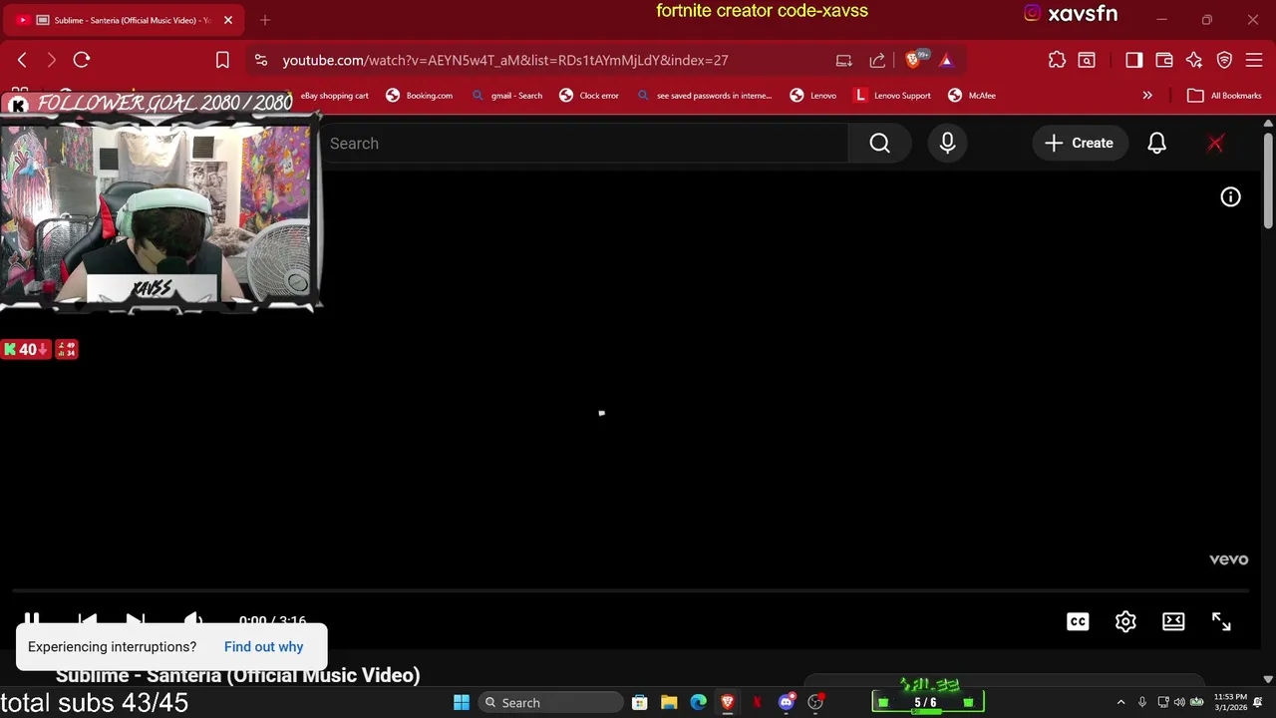Click the address bar URL
Screen dimensions: 1276x718
505,60
